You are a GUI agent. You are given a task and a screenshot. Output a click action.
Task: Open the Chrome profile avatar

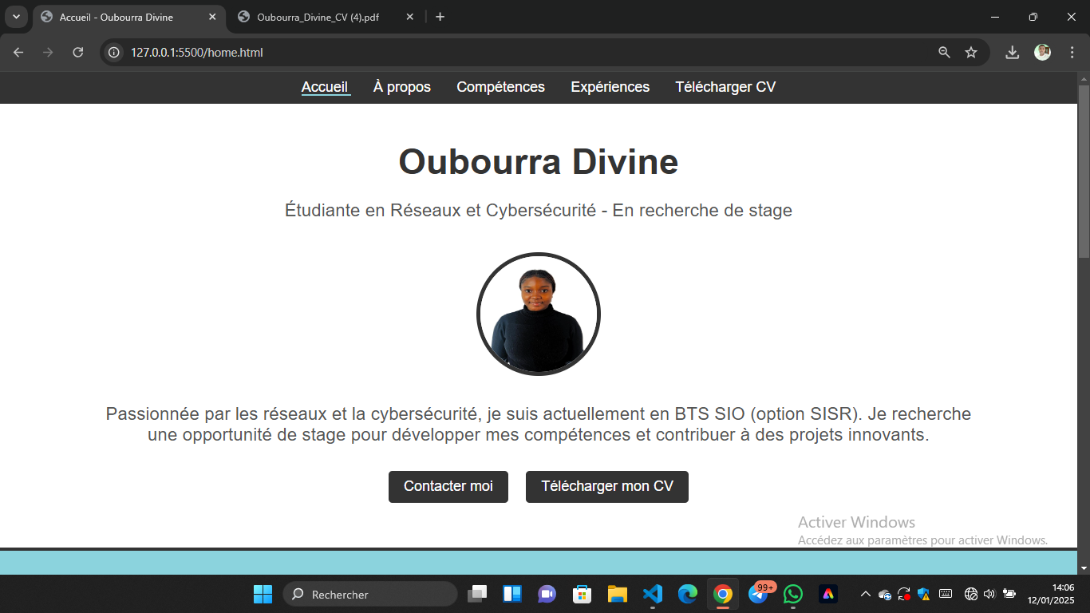pyautogui.click(x=1042, y=52)
